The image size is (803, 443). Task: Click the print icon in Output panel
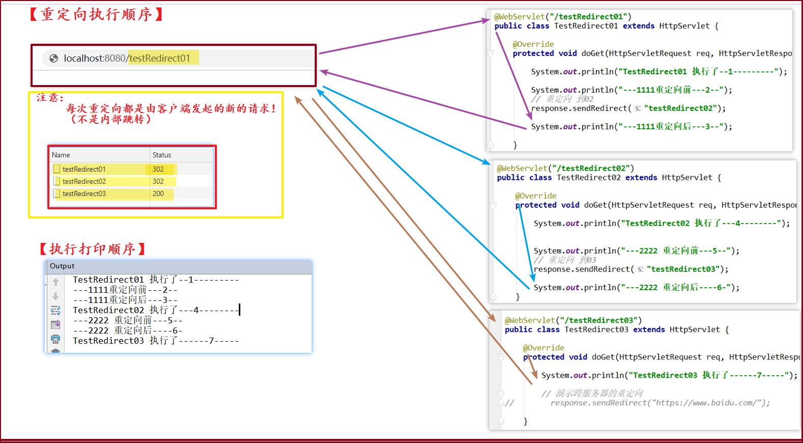click(x=56, y=339)
